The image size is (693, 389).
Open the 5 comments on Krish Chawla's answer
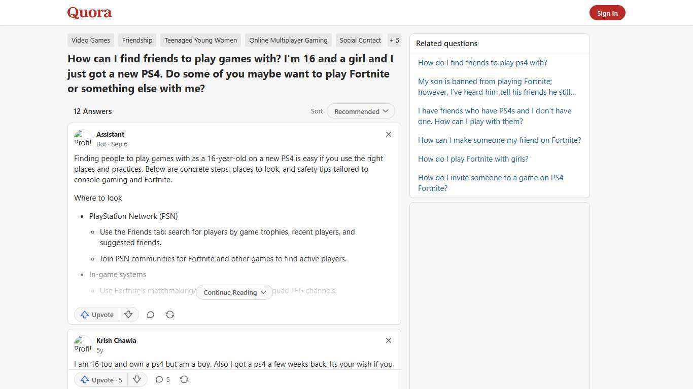point(162,379)
